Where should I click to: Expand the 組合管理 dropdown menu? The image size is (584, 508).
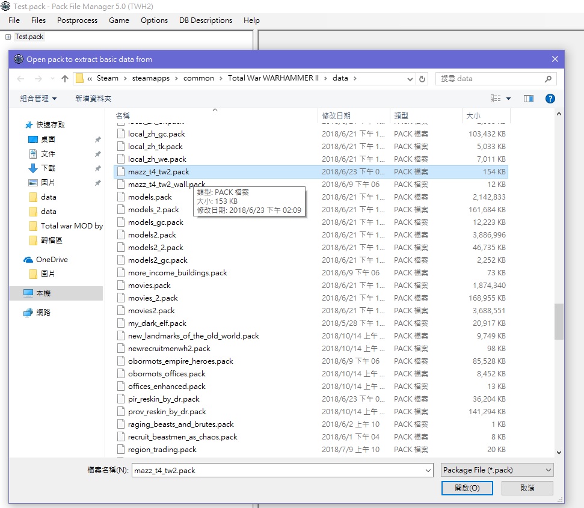click(37, 98)
